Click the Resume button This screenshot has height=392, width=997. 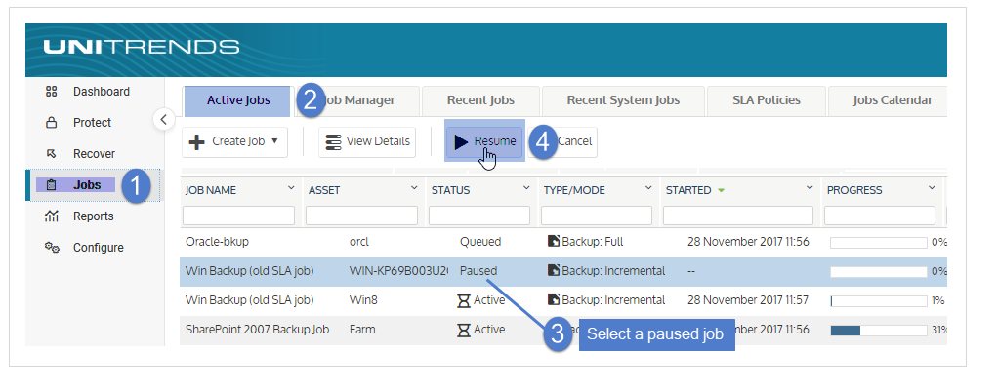click(x=484, y=141)
